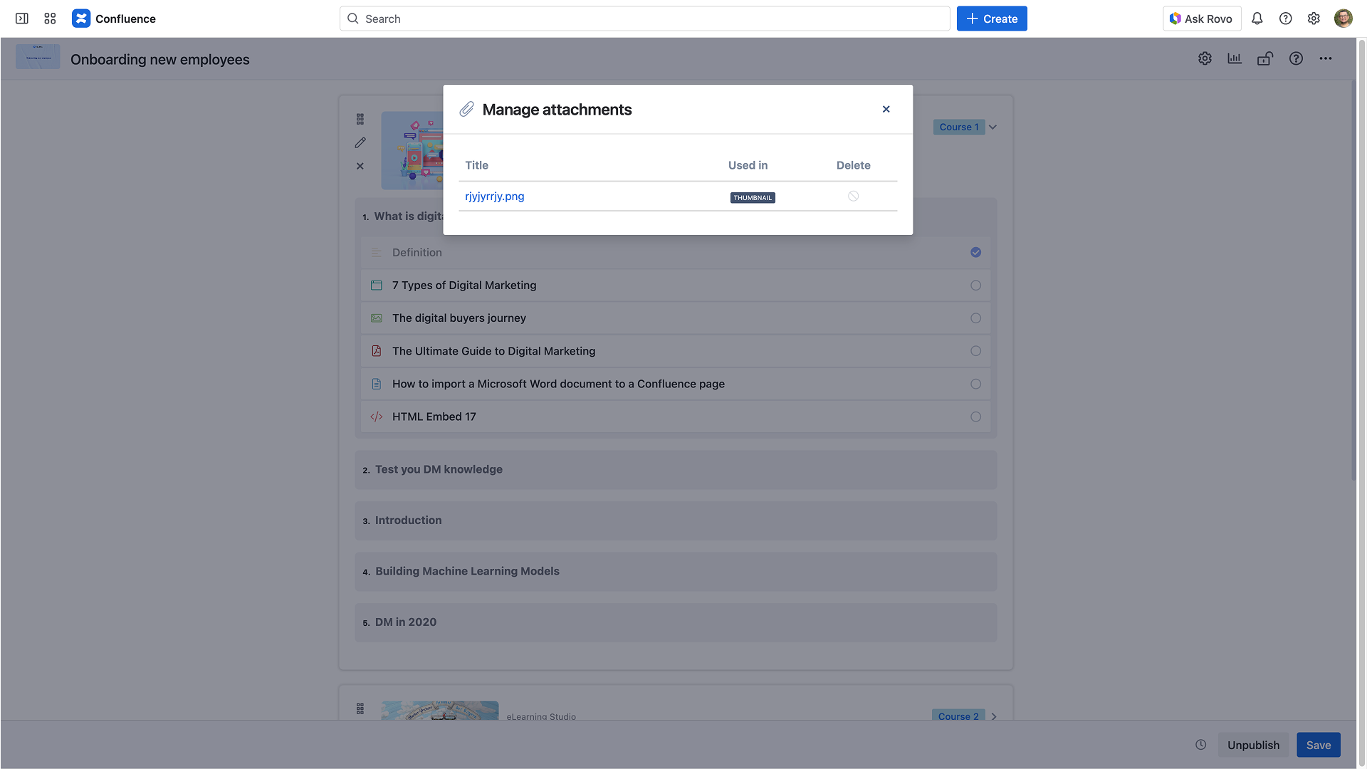Open version history clock icon
The image size is (1367, 769).
(1200, 745)
